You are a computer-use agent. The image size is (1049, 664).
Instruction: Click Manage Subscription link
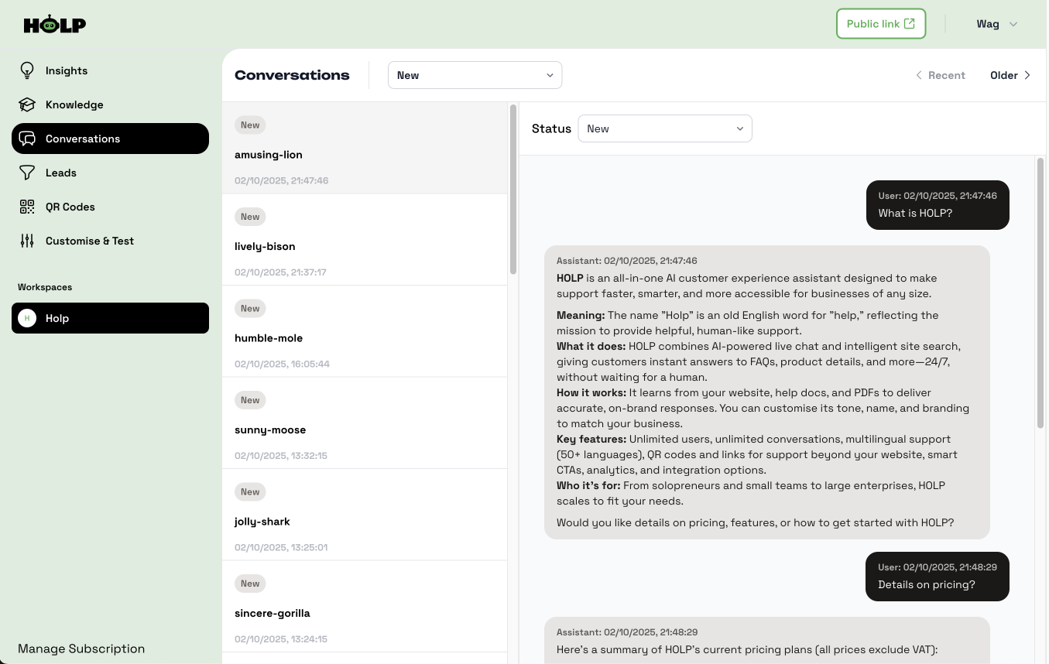click(x=81, y=649)
